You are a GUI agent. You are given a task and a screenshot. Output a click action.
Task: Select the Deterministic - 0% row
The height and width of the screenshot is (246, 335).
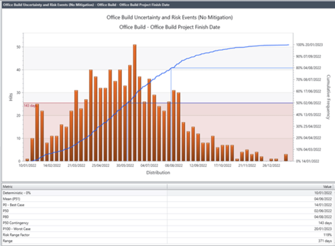167,193
